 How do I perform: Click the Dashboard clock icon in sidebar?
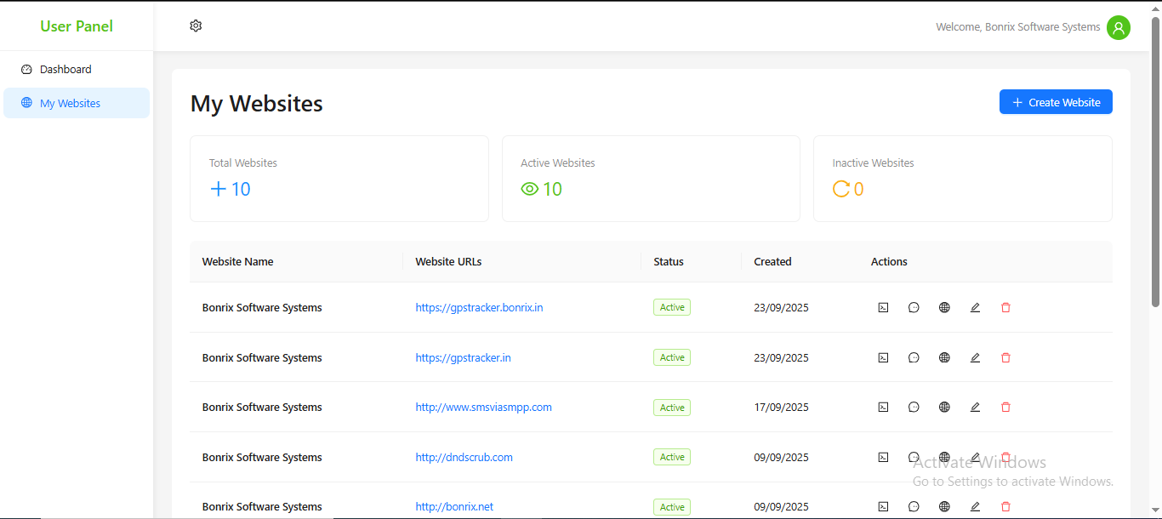[27, 69]
